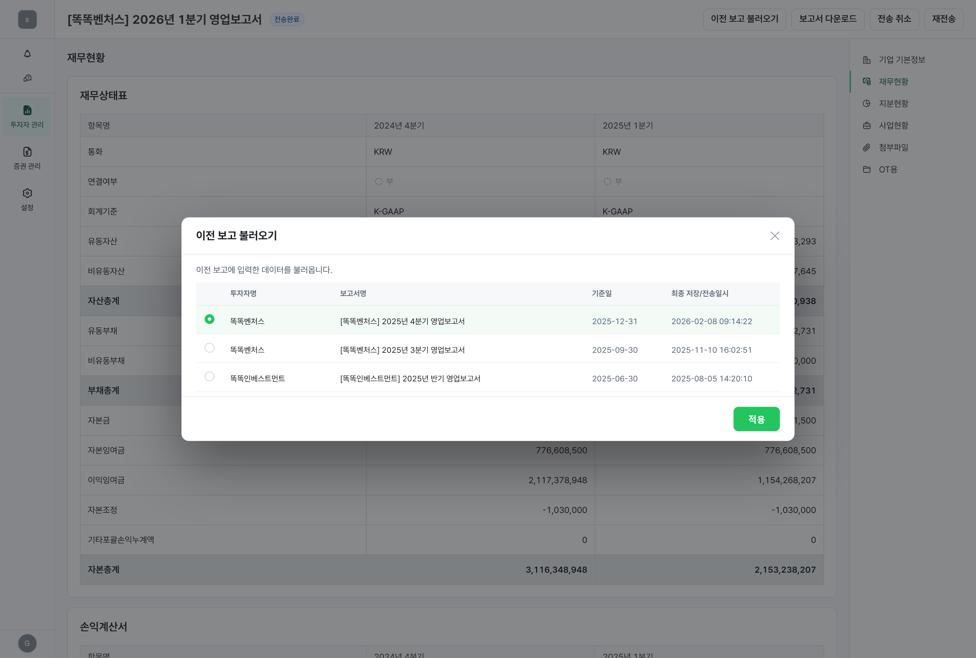The width and height of the screenshot is (976, 658).
Task: Close the 이전 보고 불러오기 dialog
Action: click(x=774, y=236)
